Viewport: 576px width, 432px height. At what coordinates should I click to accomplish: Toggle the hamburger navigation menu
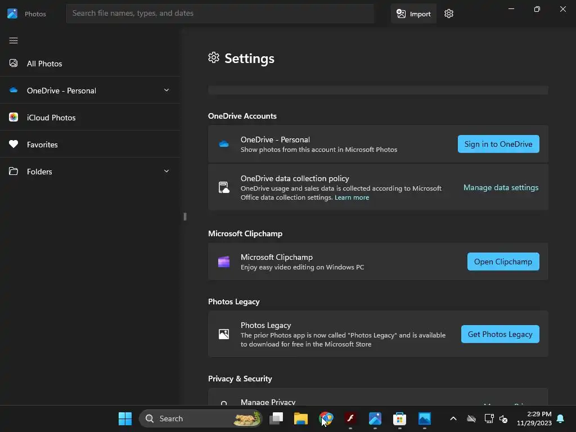(13, 40)
